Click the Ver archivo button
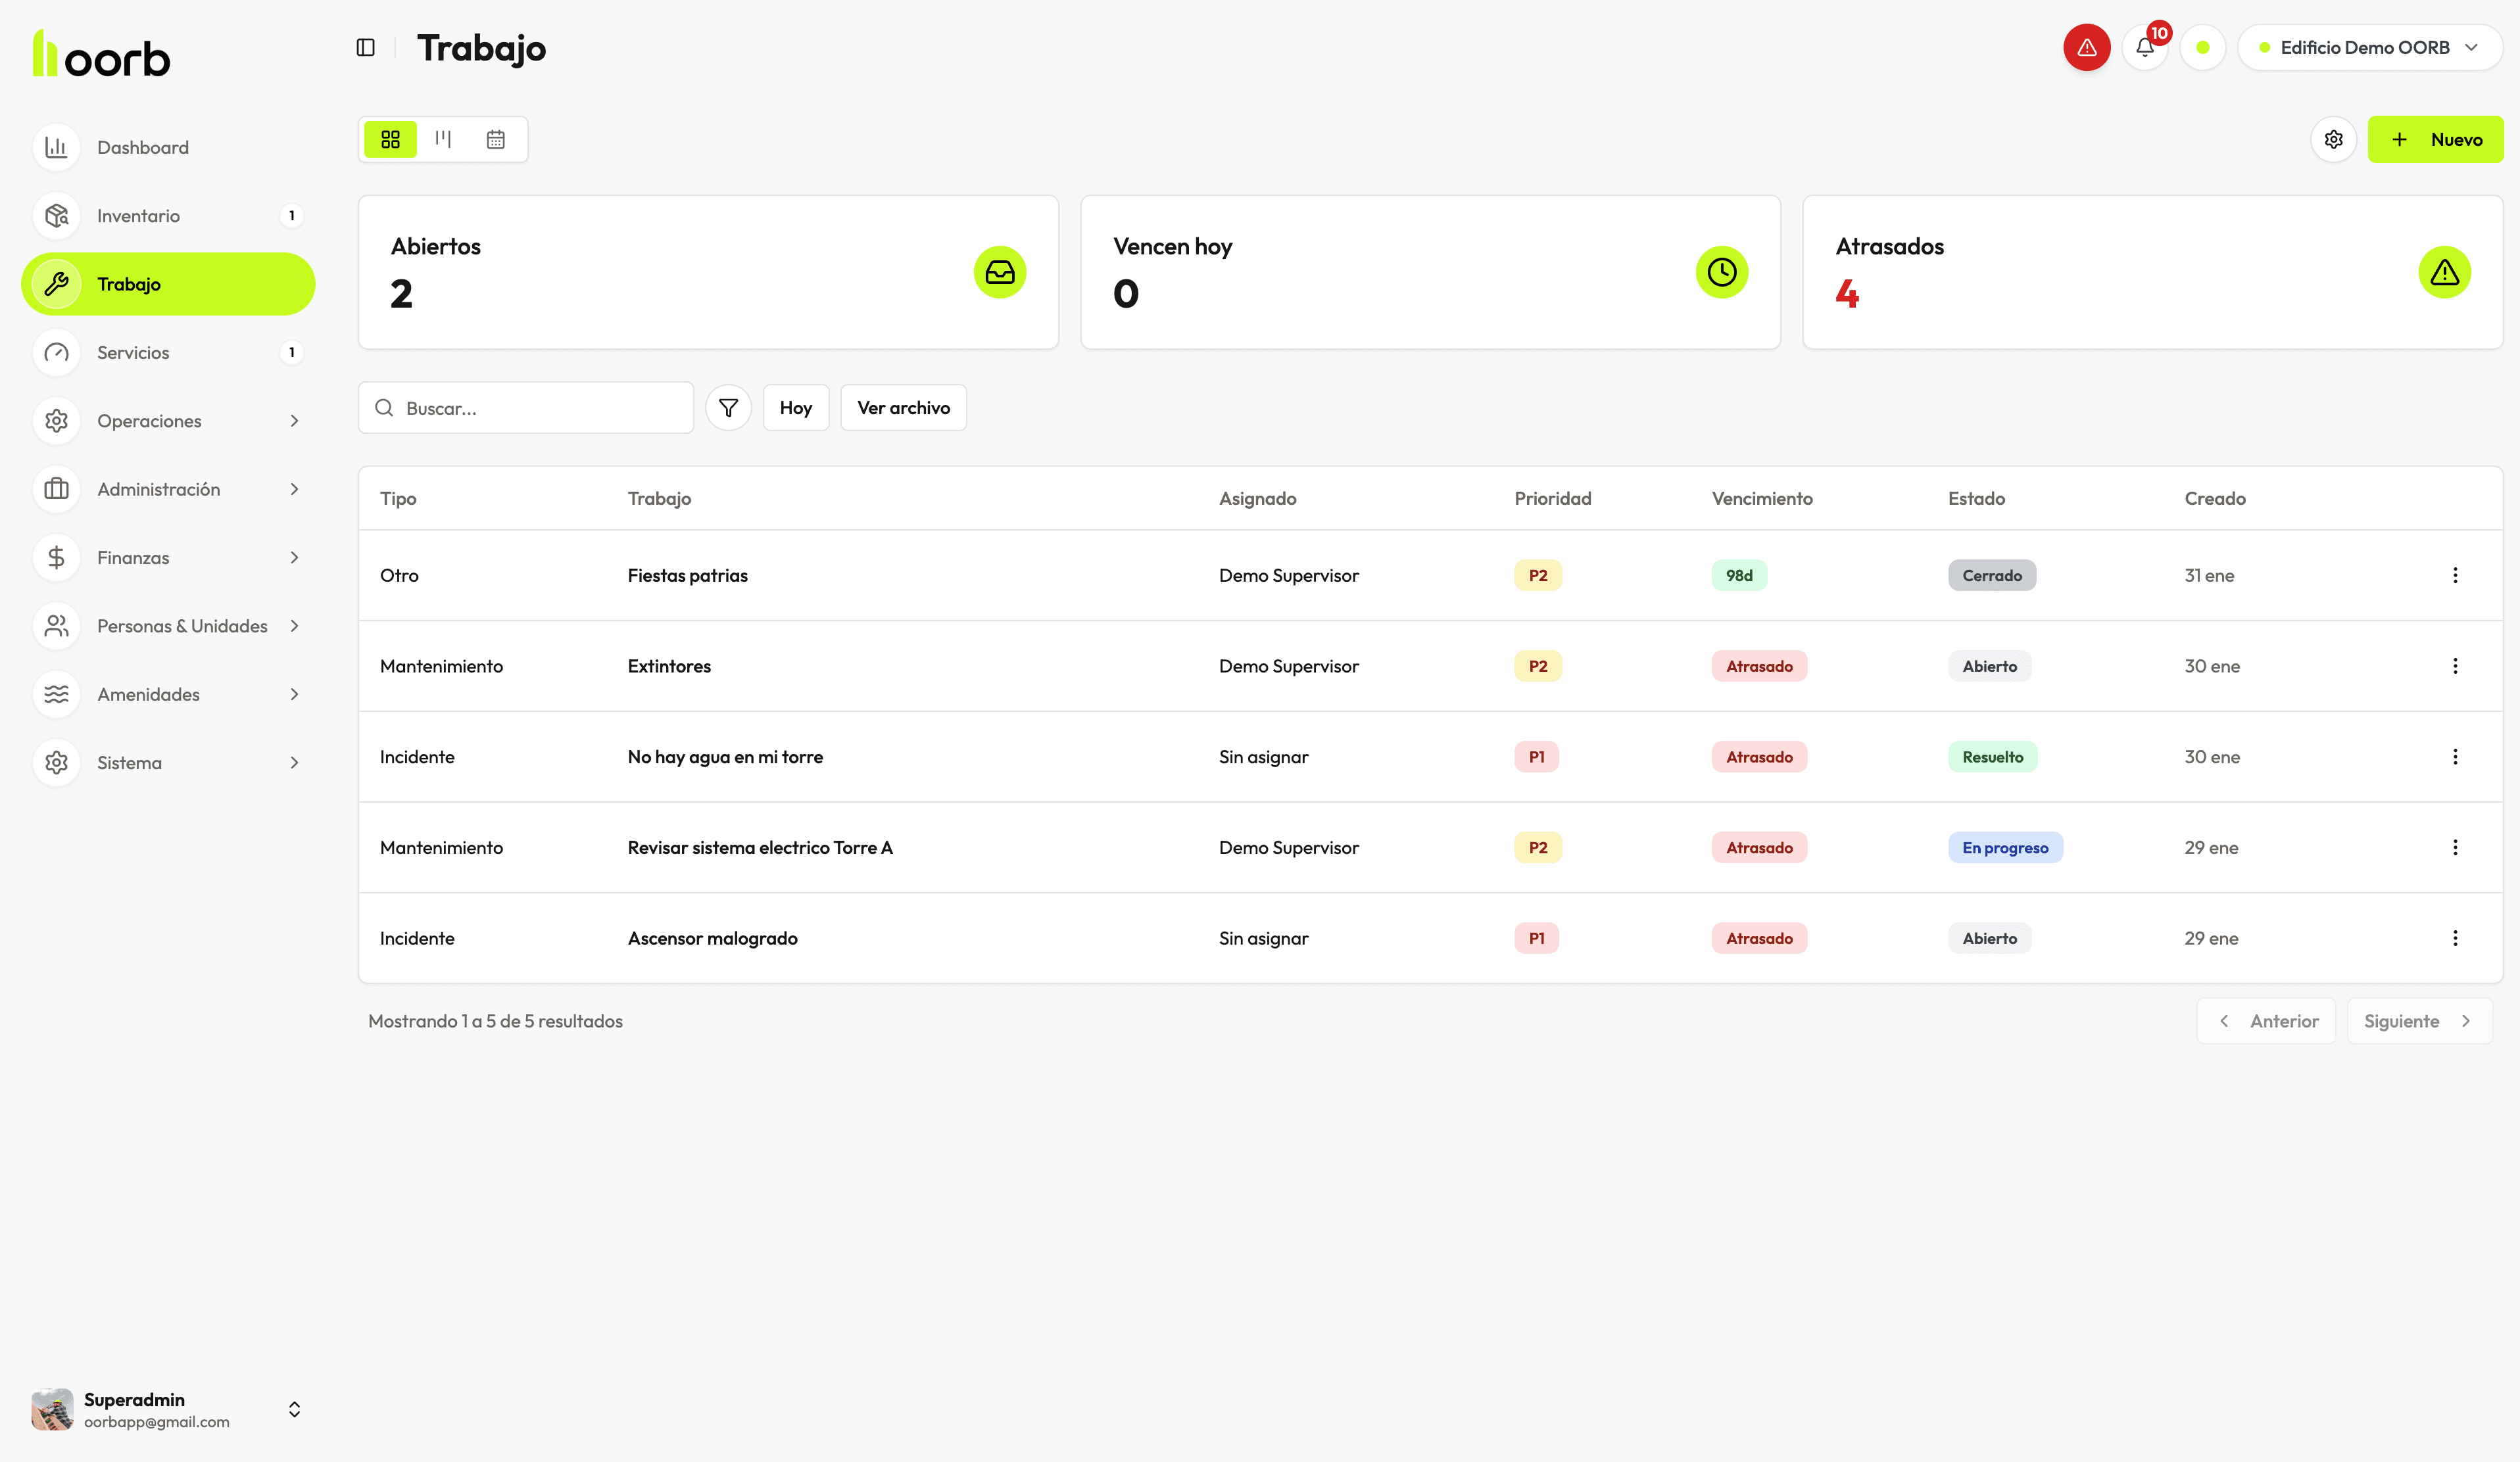This screenshot has width=2520, height=1462. coord(903,408)
